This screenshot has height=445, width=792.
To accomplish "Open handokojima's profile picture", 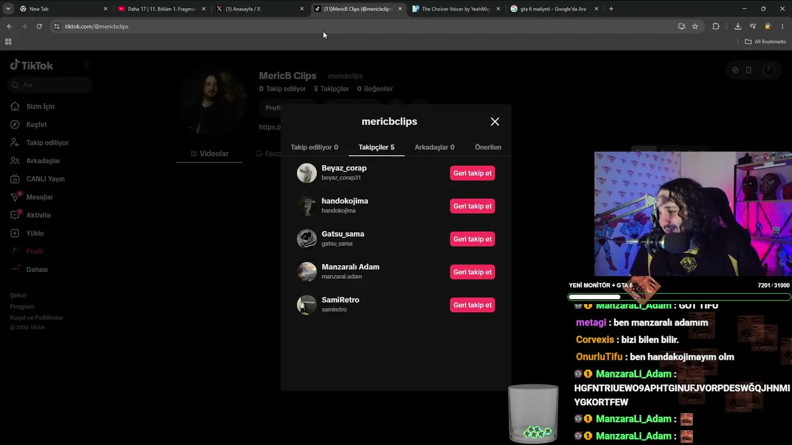I will 307,206.
